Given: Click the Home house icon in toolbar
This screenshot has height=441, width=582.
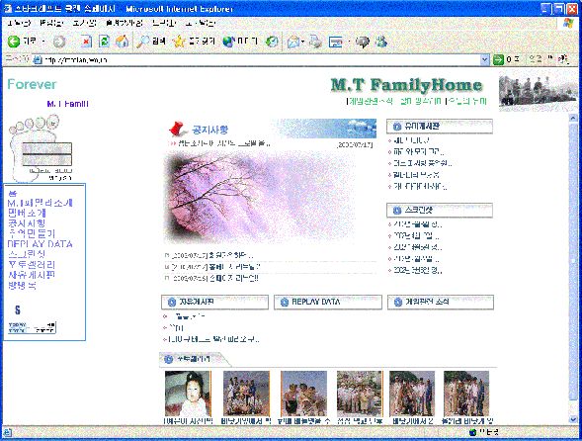Looking at the screenshot, I should pos(123,42).
